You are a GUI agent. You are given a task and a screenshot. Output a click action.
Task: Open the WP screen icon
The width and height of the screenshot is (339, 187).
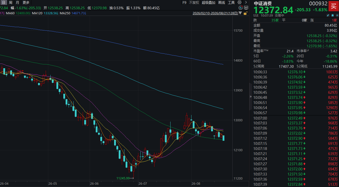pos(246,8)
